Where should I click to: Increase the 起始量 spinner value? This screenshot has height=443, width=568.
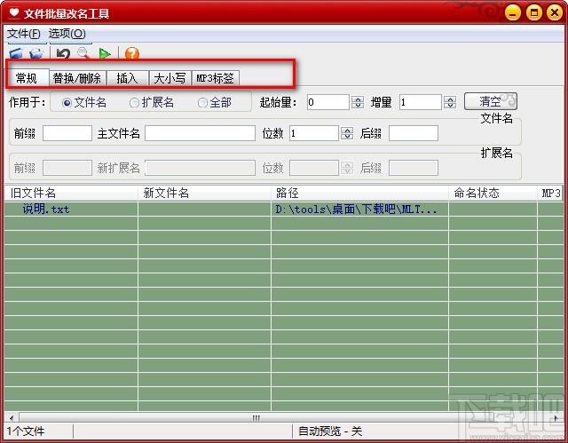coord(358,99)
